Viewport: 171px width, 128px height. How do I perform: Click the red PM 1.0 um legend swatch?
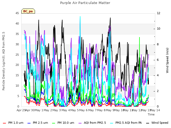coord(4,123)
